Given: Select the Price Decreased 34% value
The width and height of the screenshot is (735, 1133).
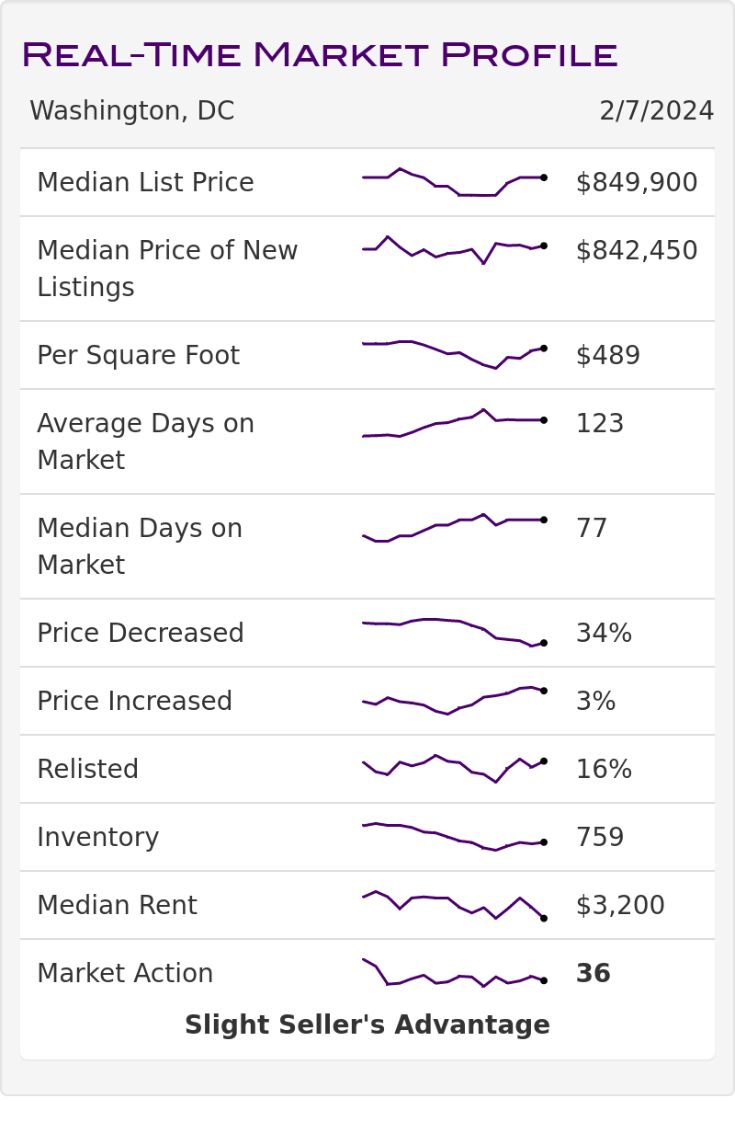Looking at the screenshot, I should [x=604, y=634].
